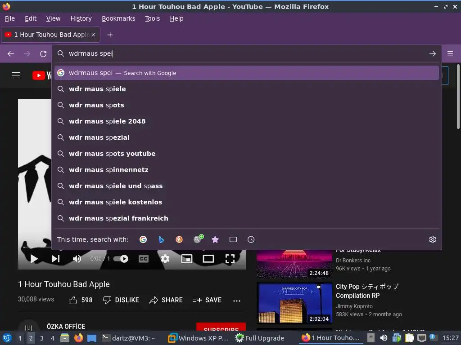Open the Dr.Bonkers Inc video thumbnail
Screen dimensions: 461x345
(294, 264)
